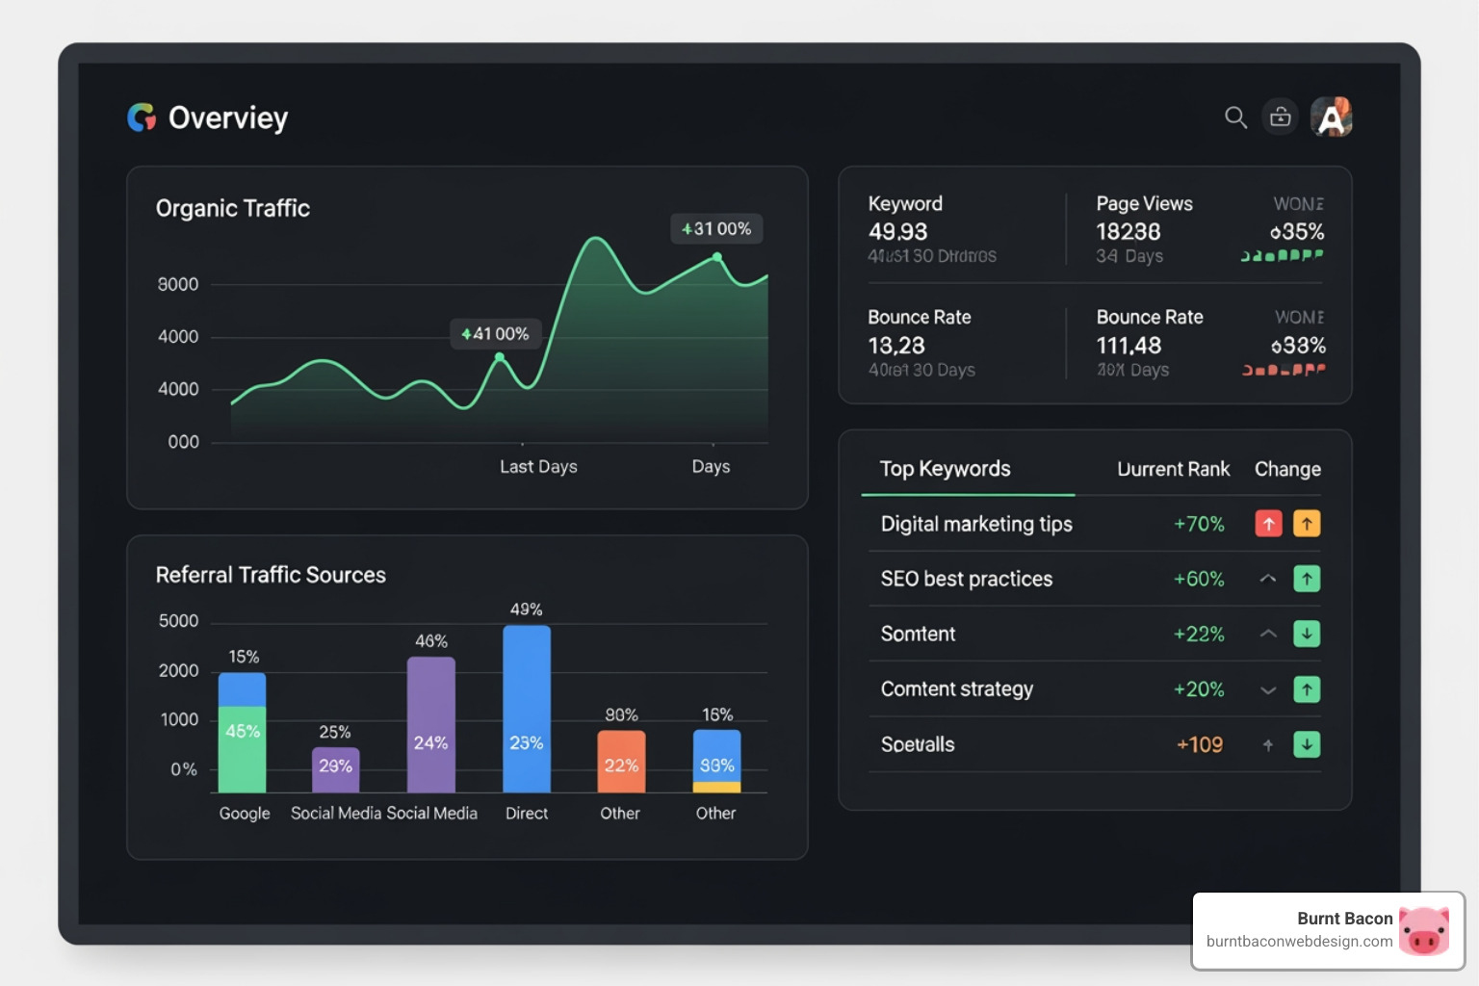This screenshot has height=986, width=1479.
Task: Click the 49% label above Direct bar
Action: 526,610
